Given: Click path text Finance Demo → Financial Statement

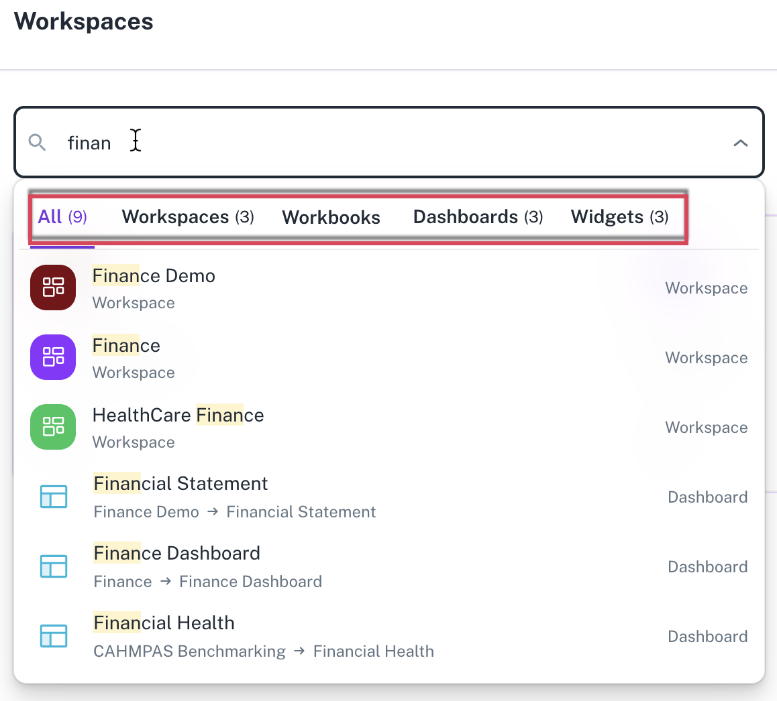Looking at the screenshot, I should 235,512.
